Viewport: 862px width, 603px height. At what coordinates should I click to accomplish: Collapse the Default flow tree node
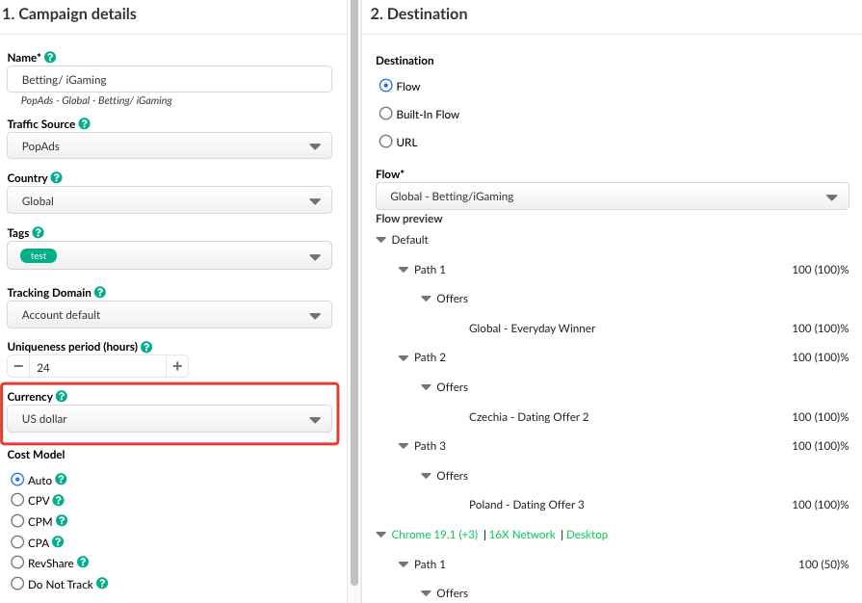coord(381,240)
